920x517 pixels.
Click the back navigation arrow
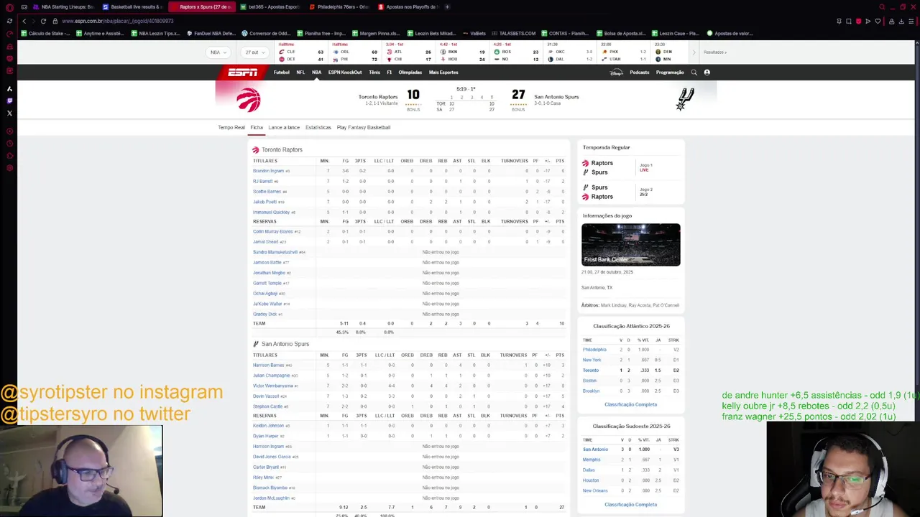coord(24,21)
